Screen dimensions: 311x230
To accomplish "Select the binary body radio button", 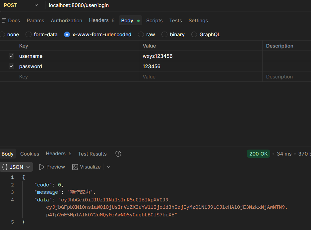I will [164, 34].
